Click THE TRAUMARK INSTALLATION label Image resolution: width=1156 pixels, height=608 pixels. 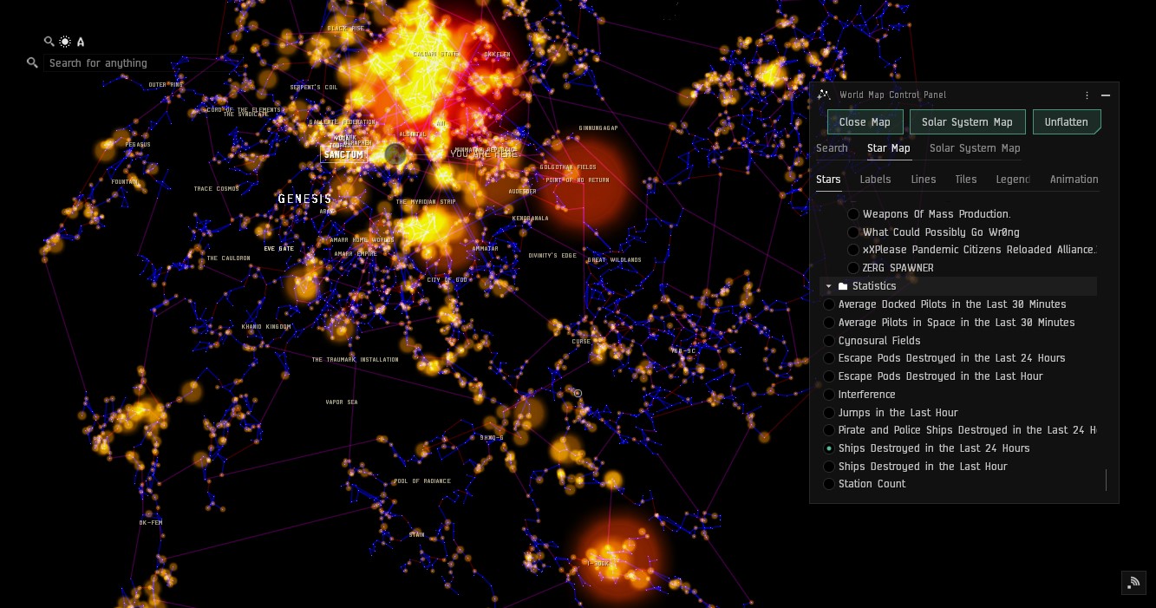point(356,360)
